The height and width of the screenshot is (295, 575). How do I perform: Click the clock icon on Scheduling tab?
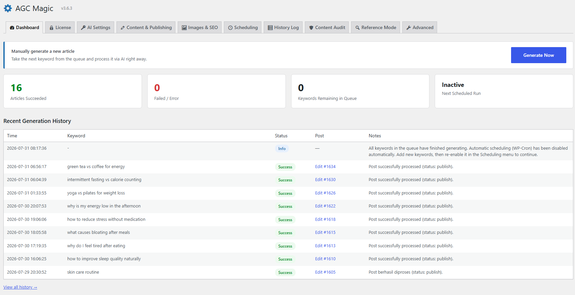click(x=230, y=28)
